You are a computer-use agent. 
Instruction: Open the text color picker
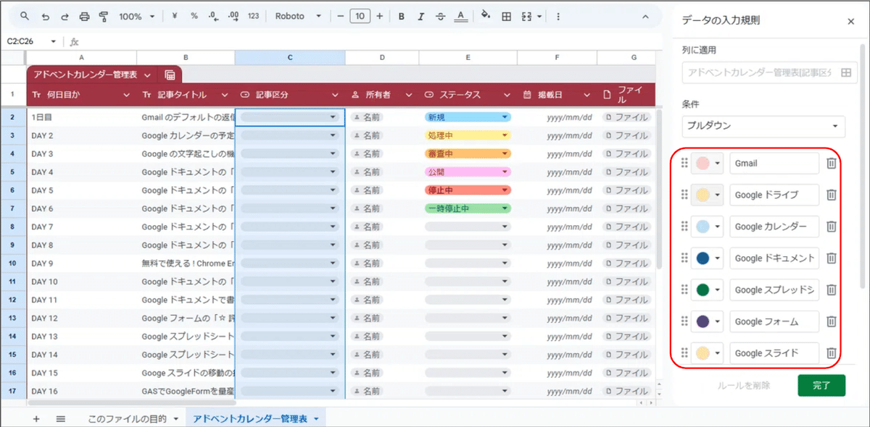(x=460, y=16)
